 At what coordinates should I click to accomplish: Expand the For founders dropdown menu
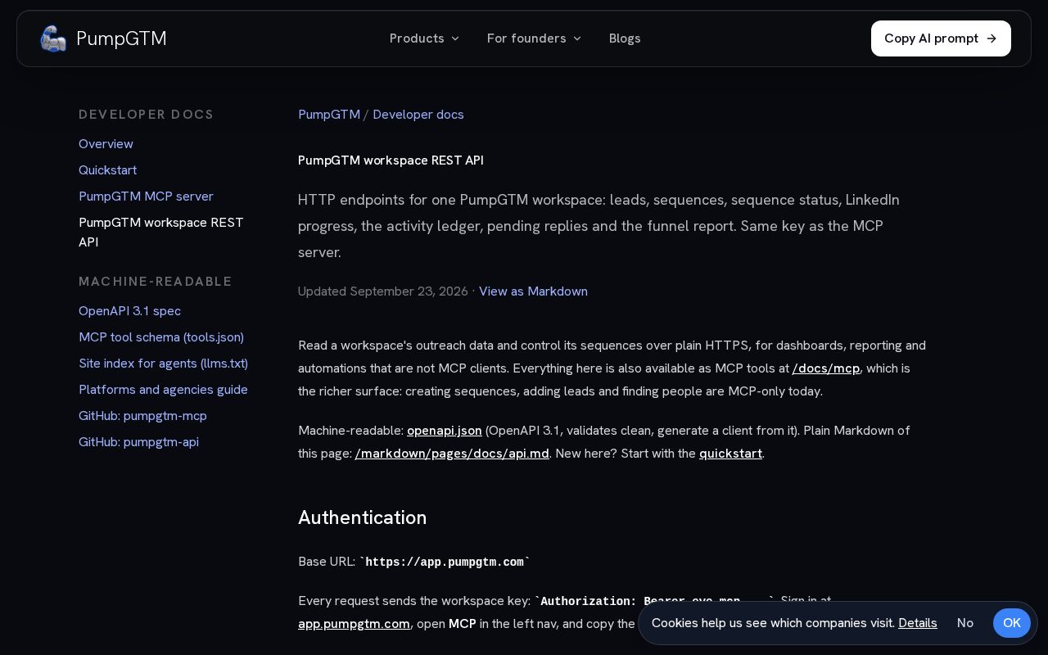pyautogui.click(x=534, y=38)
